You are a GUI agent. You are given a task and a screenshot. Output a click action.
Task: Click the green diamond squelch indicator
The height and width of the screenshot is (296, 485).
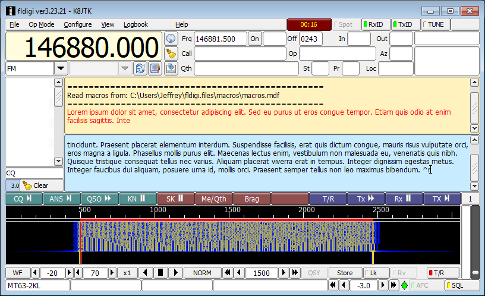click(404, 285)
